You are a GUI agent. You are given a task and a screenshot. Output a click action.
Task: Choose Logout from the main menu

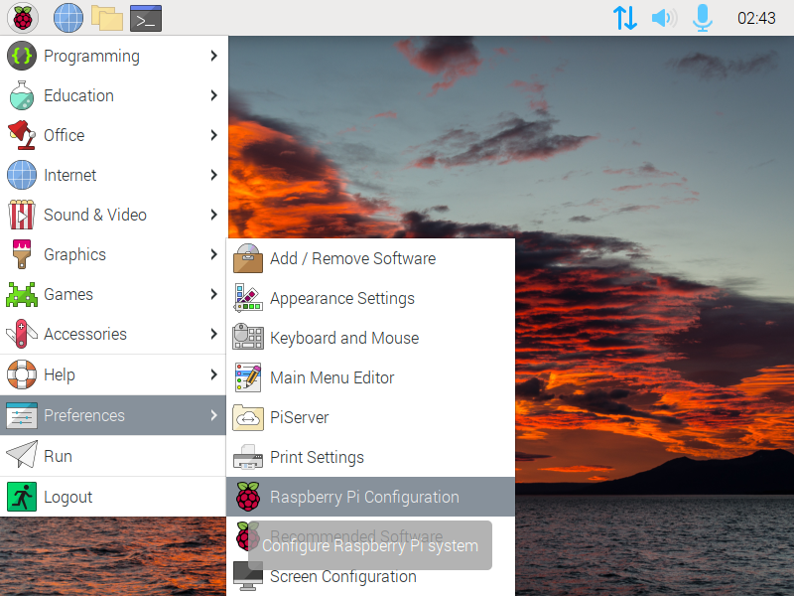67,497
